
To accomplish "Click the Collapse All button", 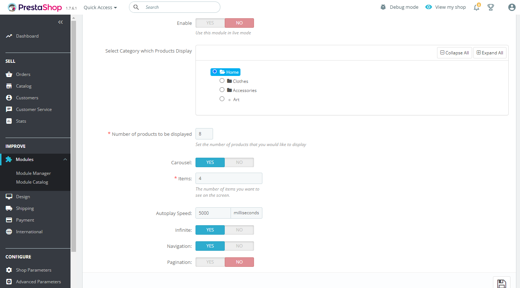I will 455,53.
